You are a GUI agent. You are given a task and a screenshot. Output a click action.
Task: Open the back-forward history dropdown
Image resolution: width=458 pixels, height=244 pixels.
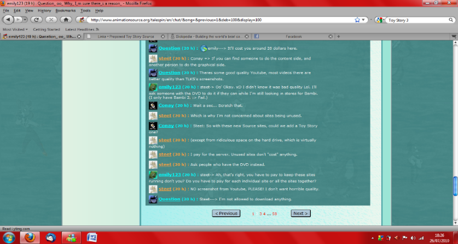click(25, 20)
